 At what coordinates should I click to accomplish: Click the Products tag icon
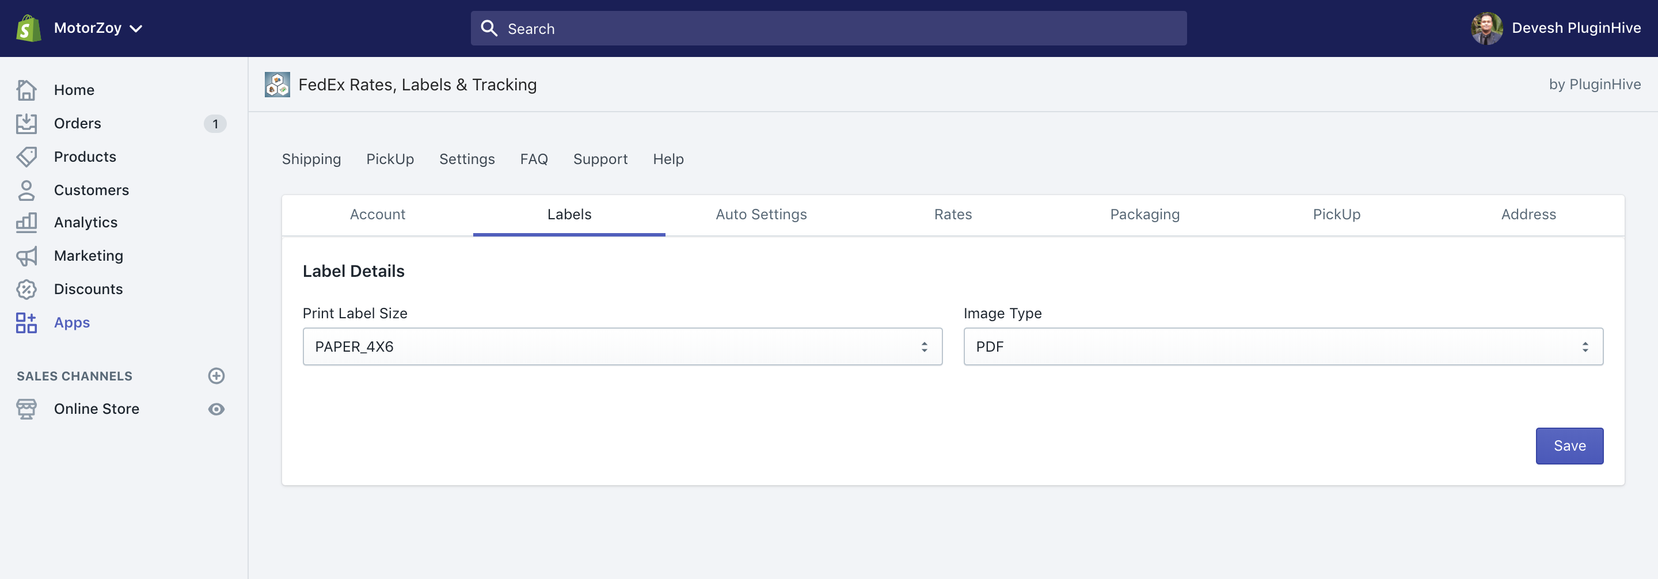click(26, 157)
